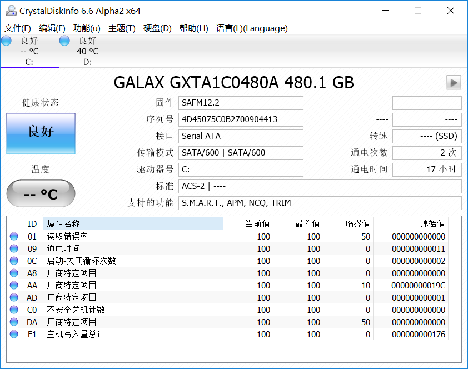The height and width of the screenshot is (369, 468).
Task: Select the health dot next to 不安全关机计数
Action: [13, 310]
